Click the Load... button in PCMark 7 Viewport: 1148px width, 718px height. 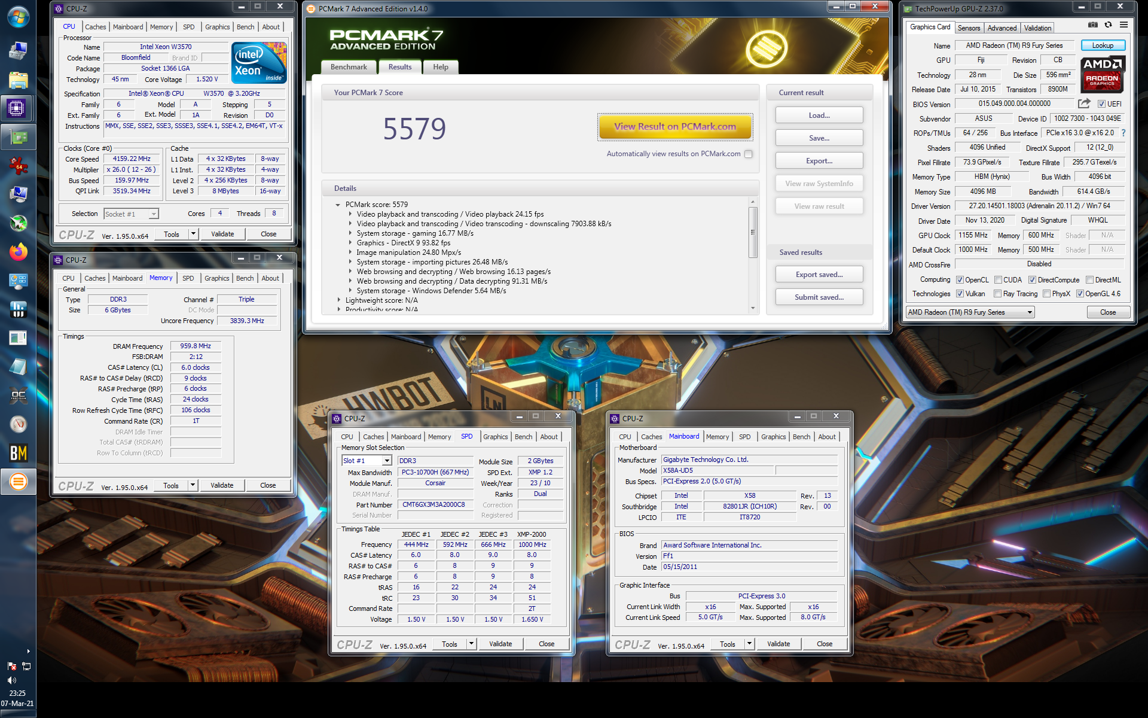click(x=819, y=115)
